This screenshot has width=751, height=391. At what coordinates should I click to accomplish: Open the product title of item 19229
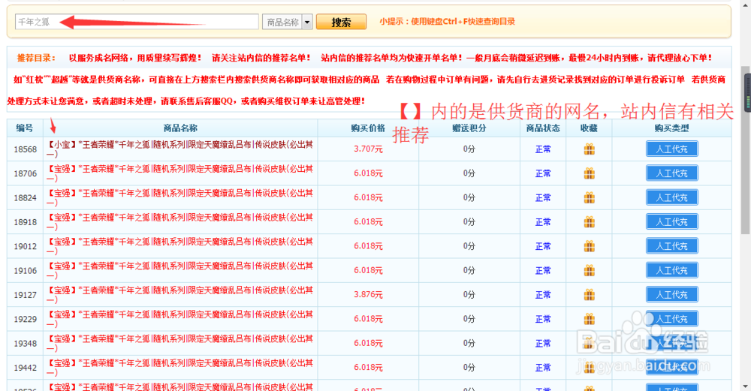pos(179,319)
